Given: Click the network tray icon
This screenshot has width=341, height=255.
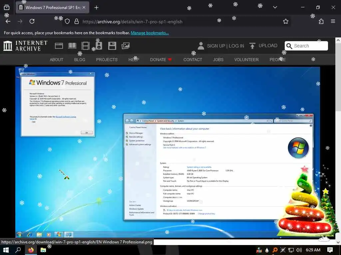Looking at the screenshot, I should tap(291, 250).
